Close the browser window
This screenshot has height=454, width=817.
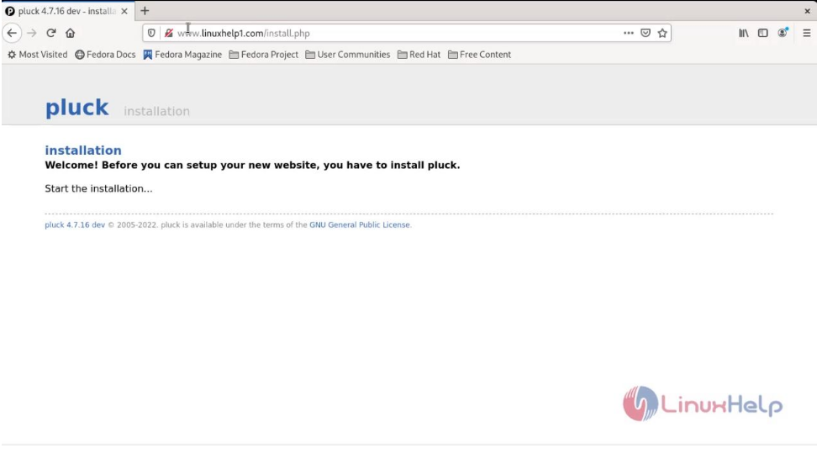(807, 11)
